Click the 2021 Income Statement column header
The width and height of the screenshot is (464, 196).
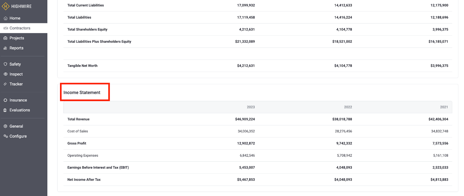point(444,107)
